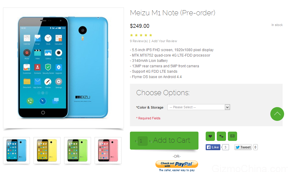Open the 9 Review(s) link

point(139,41)
